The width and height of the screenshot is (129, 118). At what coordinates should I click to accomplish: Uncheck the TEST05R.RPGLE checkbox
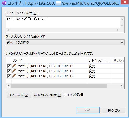(9, 76)
